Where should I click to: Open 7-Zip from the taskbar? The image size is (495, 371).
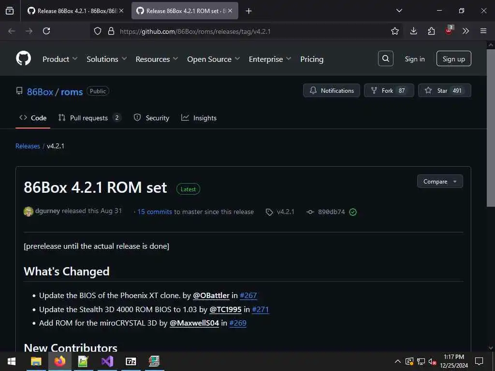tap(131, 361)
